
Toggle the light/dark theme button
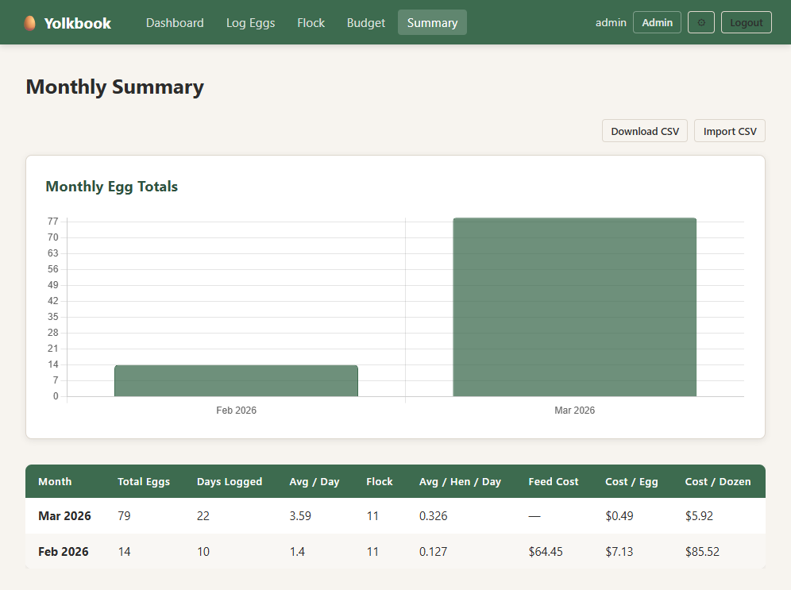pyautogui.click(x=700, y=23)
